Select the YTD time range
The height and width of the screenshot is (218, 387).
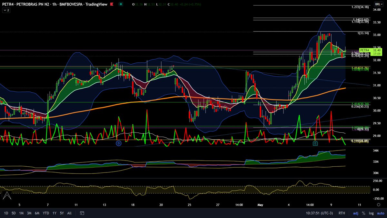click(46, 213)
